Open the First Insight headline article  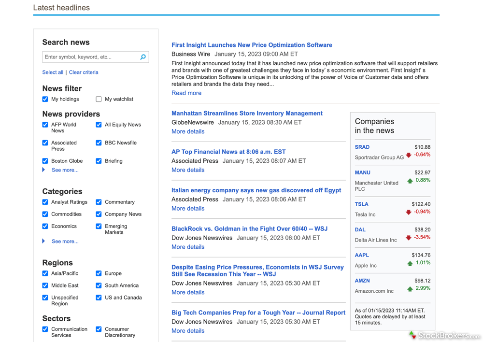[252, 45]
